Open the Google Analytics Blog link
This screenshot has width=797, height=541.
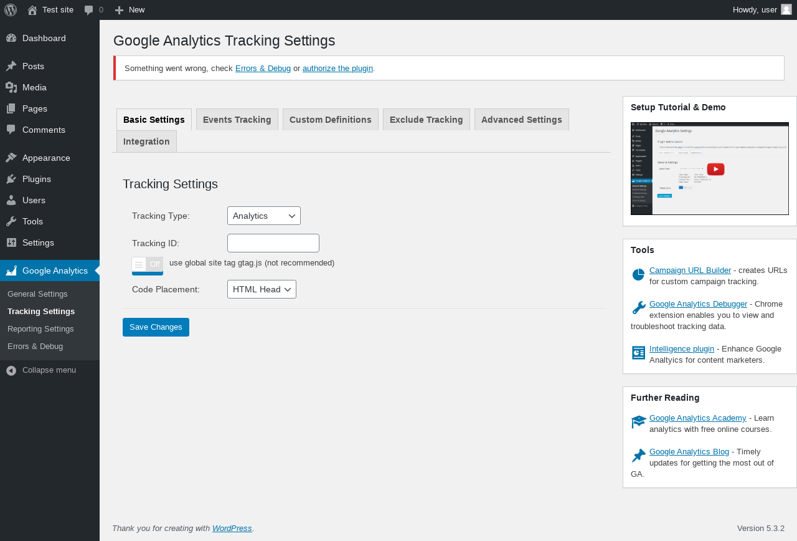pyautogui.click(x=689, y=452)
